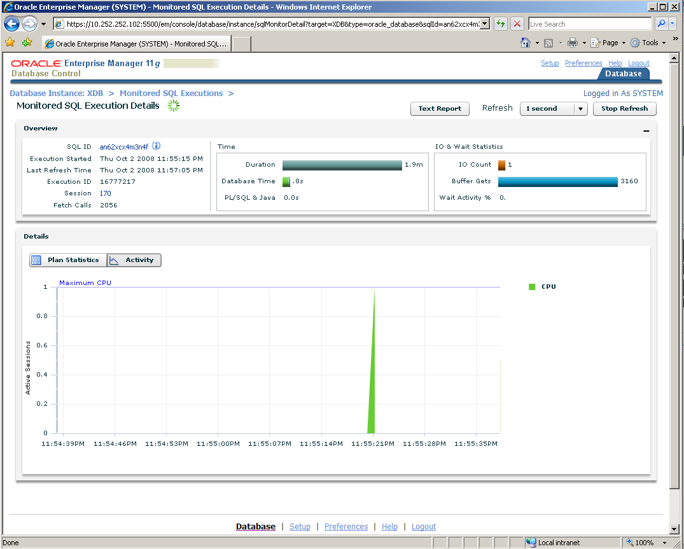The width and height of the screenshot is (684, 549).
Task: Collapse the Overview section
Action: tap(646, 131)
